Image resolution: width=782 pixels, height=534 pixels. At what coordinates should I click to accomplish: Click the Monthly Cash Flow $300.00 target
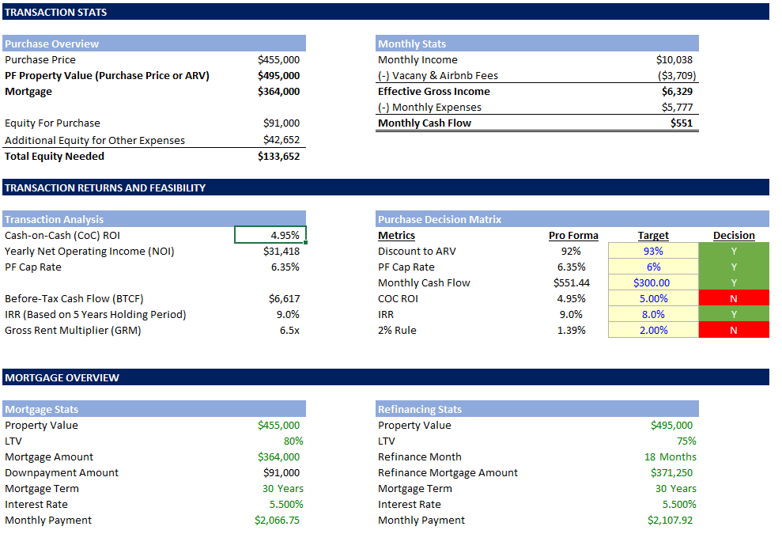coord(653,282)
